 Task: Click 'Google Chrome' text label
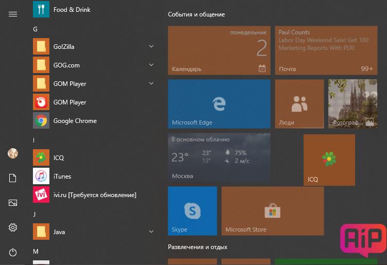click(x=75, y=121)
